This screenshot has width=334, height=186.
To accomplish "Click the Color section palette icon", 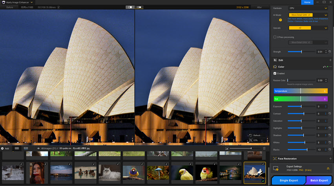I will (x=275, y=67).
